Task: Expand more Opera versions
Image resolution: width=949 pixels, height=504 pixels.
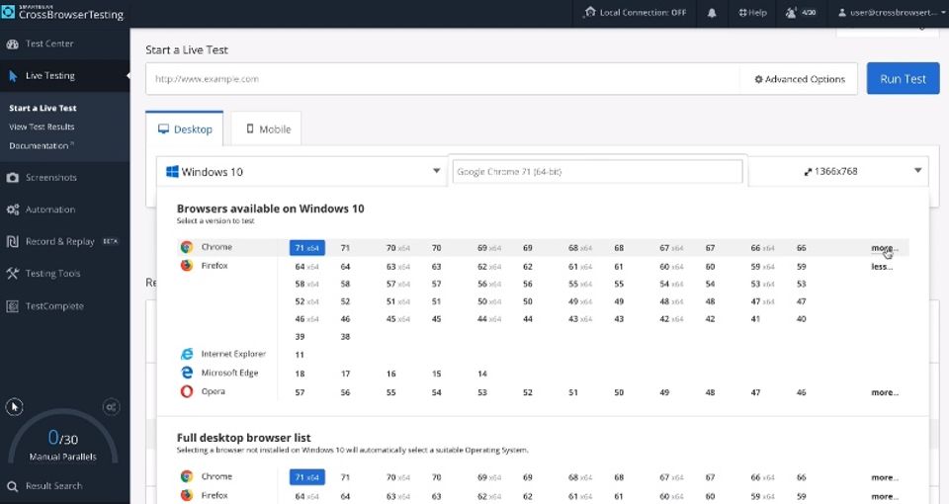Action: [x=884, y=392]
